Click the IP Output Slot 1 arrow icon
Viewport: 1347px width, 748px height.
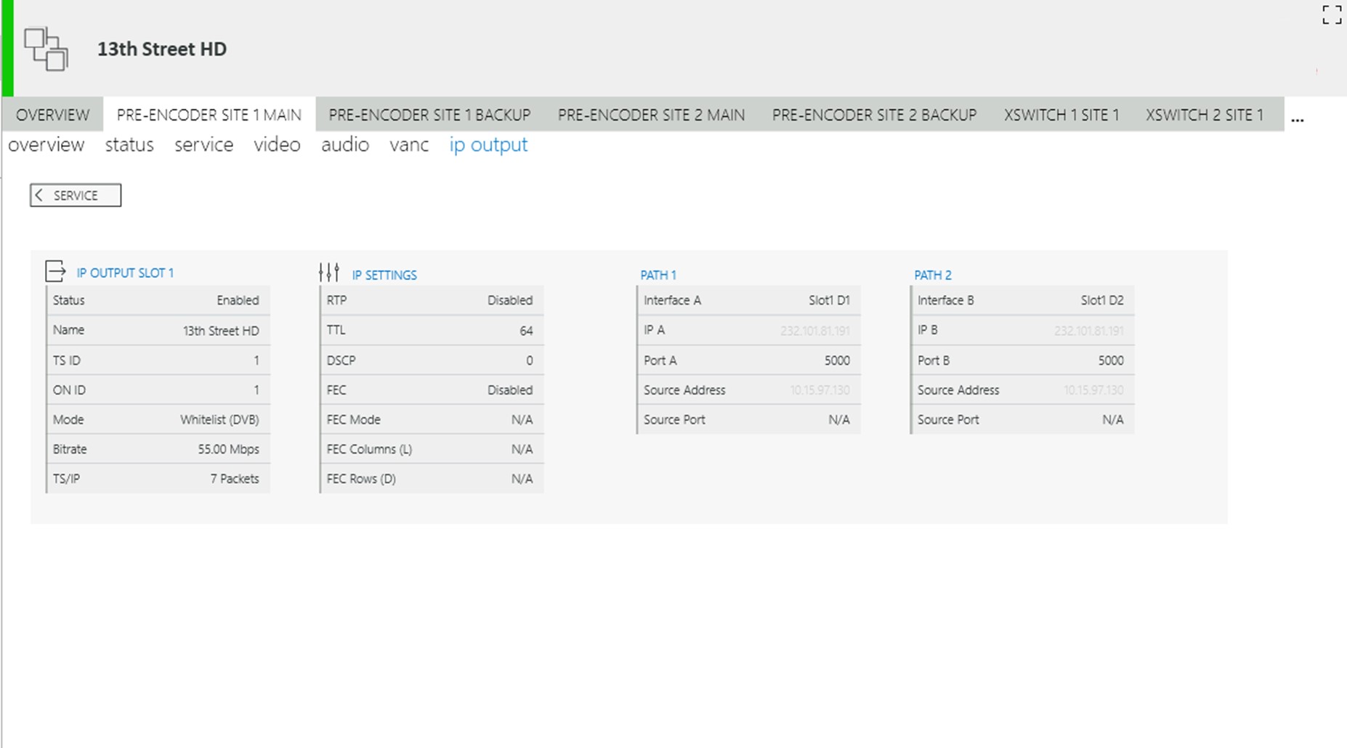55,271
